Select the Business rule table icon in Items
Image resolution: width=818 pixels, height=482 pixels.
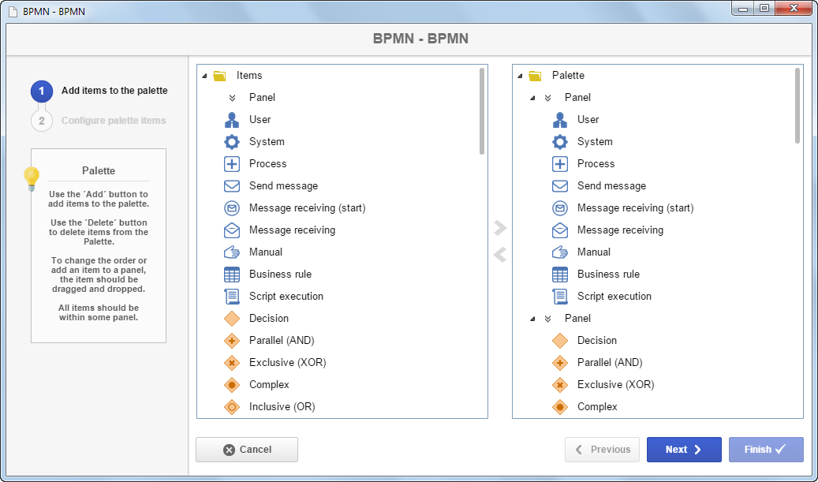[232, 274]
